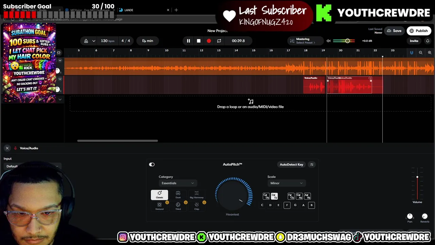This screenshot has width=435, height=245.
Task: Pause playback with the pause button
Action: (188, 41)
